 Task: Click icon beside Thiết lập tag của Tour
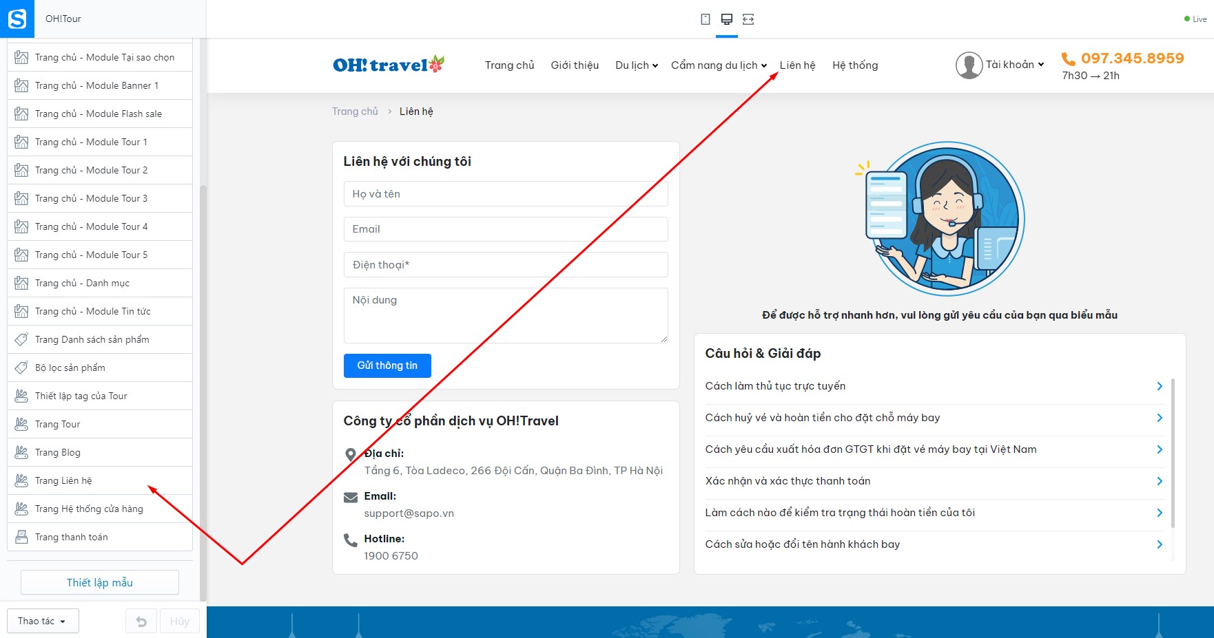coord(21,396)
